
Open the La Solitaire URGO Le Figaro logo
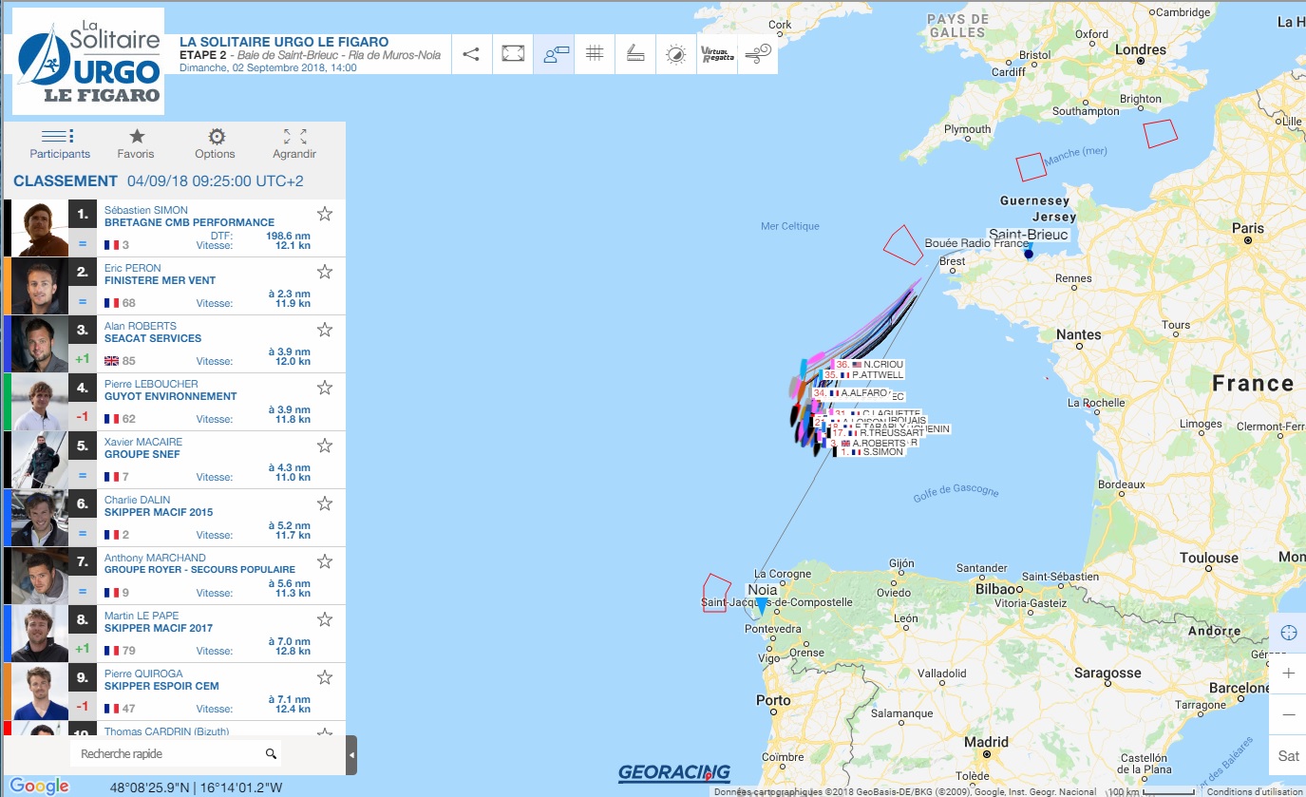(88, 62)
